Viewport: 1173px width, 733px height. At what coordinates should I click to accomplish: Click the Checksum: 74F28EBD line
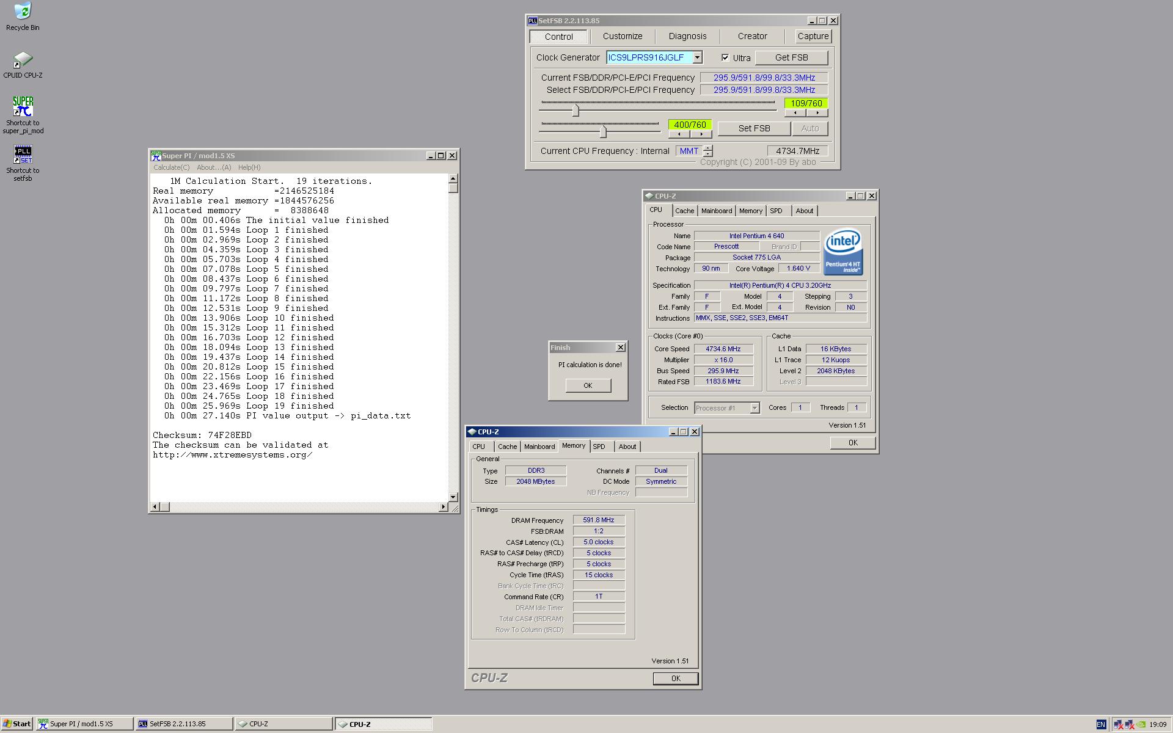tap(202, 436)
